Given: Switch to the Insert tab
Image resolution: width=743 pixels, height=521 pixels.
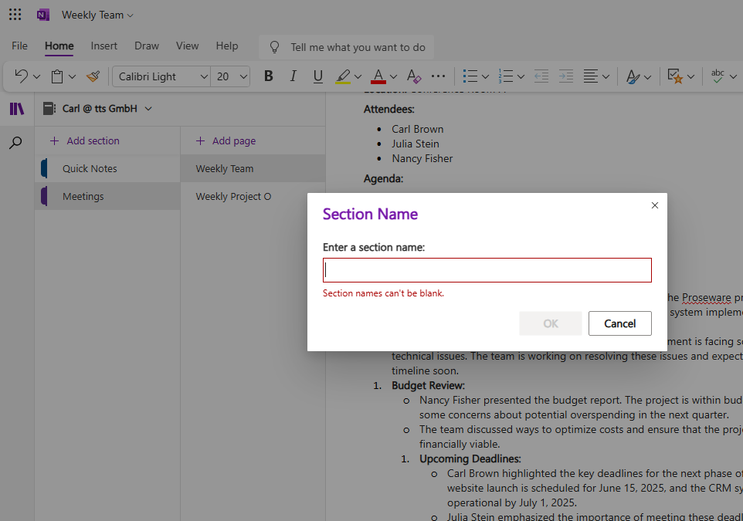Looking at the screenshot, I should (x=103, y=46).
